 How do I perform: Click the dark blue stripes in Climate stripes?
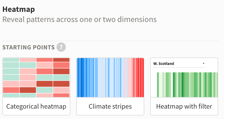81,77
